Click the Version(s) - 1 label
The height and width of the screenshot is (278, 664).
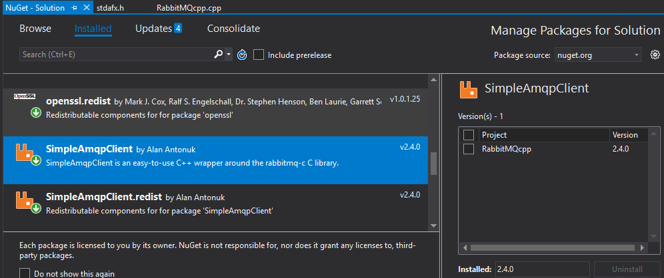(x=480, y=116)
